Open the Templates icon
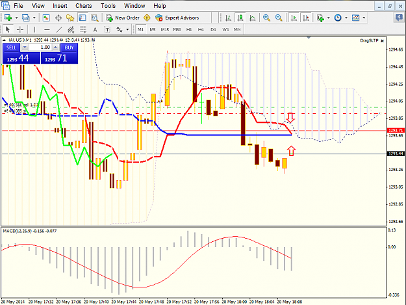The image size is (406, 305). [355, 18]
